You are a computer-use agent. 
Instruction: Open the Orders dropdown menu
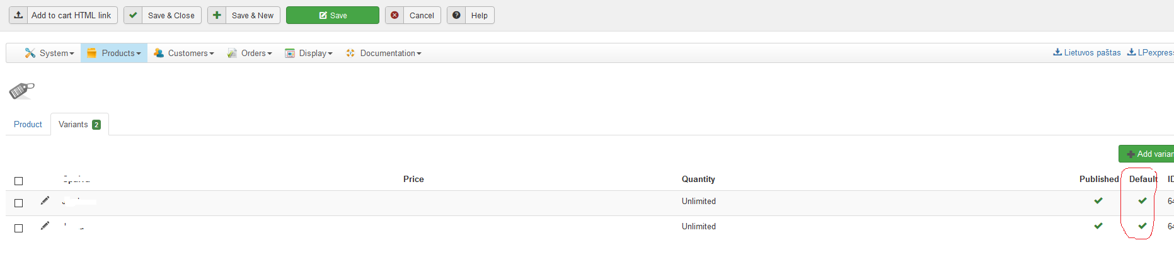pyautogui.click(x=250, y=53)
